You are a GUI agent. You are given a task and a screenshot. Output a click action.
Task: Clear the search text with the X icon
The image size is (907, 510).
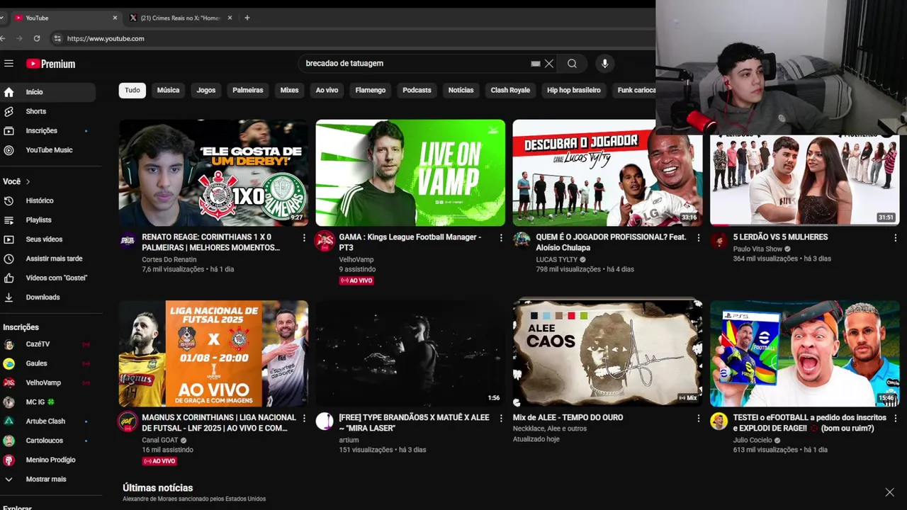click(548, 64)
